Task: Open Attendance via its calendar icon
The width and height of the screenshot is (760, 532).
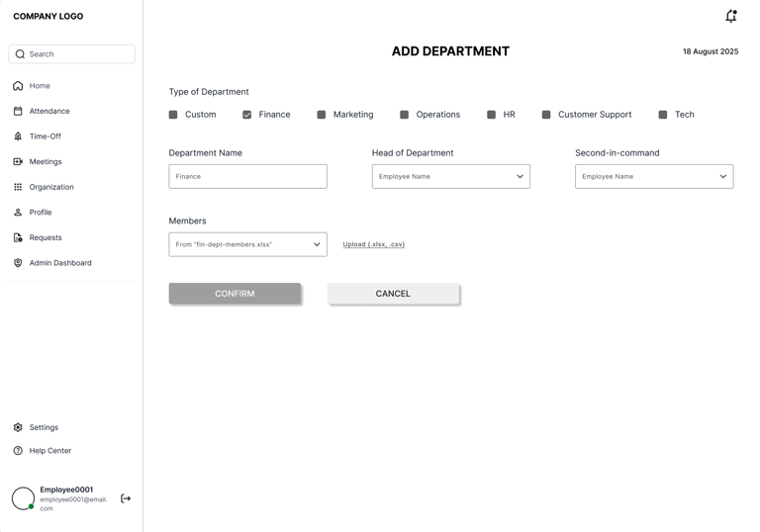Action: click(x=18, y=112)
